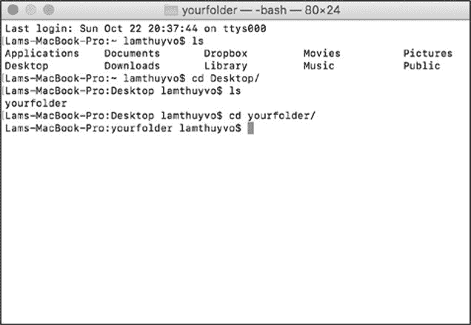Click the block cursor at the prompt

tap(250, 128)
